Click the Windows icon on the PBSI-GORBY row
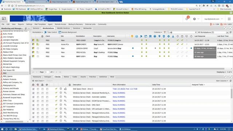This screenshot has height=131, width=233. pyautogui.click(x=33, y=40)
